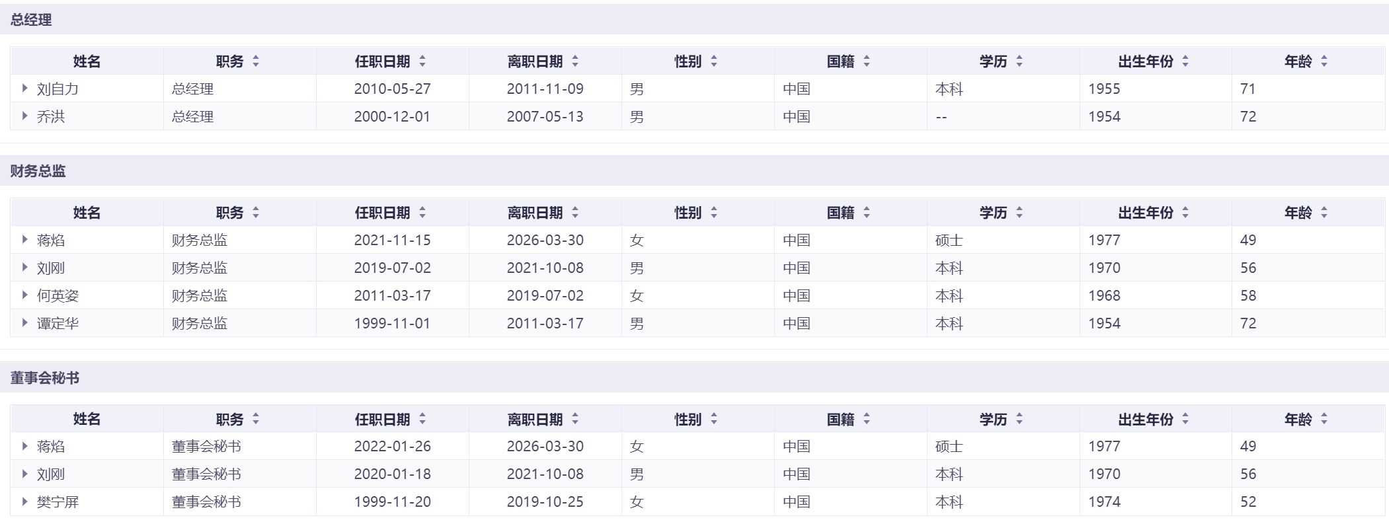The width and height of the screenshot is (1389, 520).
Task: Sort 总经理 table by 年龄 icon
Action: (x=1324, y=61)
